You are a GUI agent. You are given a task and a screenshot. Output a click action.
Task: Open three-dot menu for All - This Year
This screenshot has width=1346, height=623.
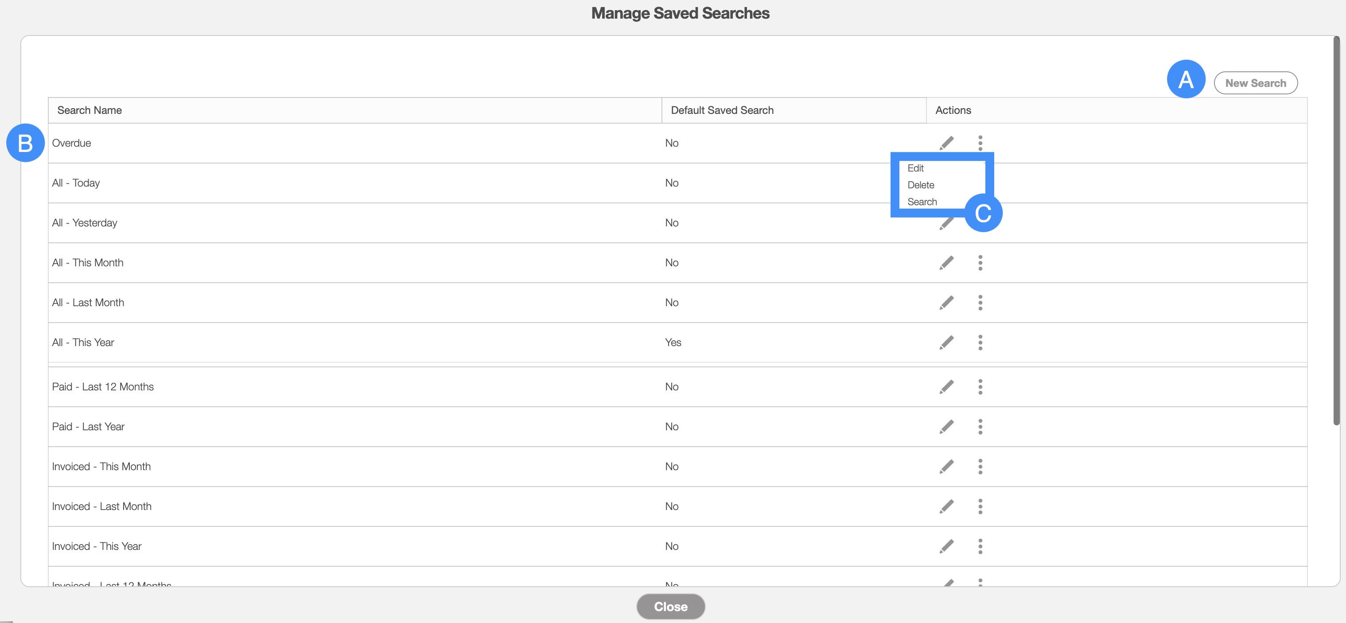(x=980, y=343)
